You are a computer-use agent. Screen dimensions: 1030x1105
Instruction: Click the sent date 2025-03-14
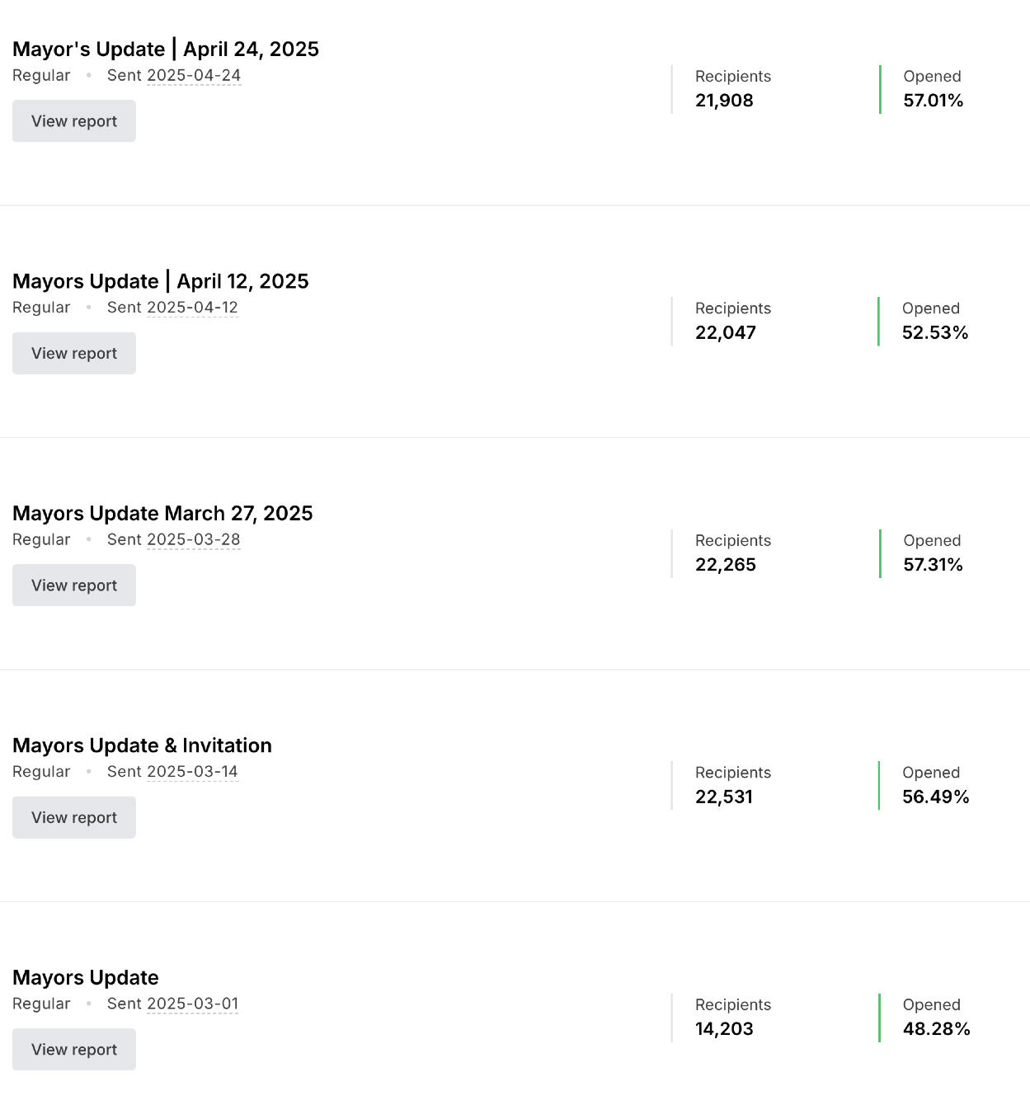192,772
